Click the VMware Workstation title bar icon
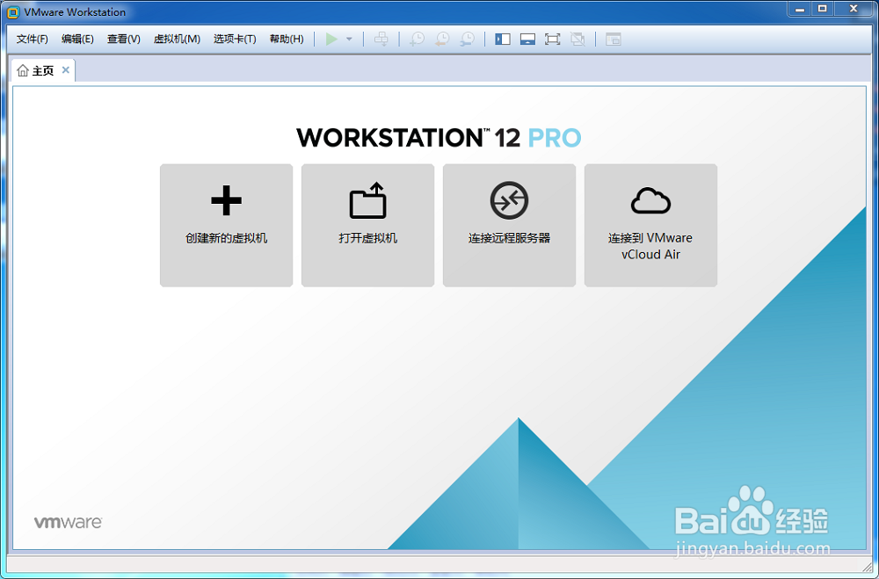 pyautogui.click(x=13, y=11)
